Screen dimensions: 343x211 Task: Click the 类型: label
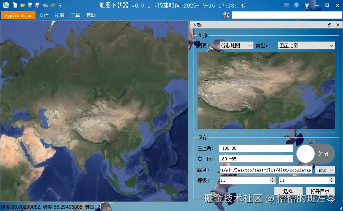(x=262, y=45)
